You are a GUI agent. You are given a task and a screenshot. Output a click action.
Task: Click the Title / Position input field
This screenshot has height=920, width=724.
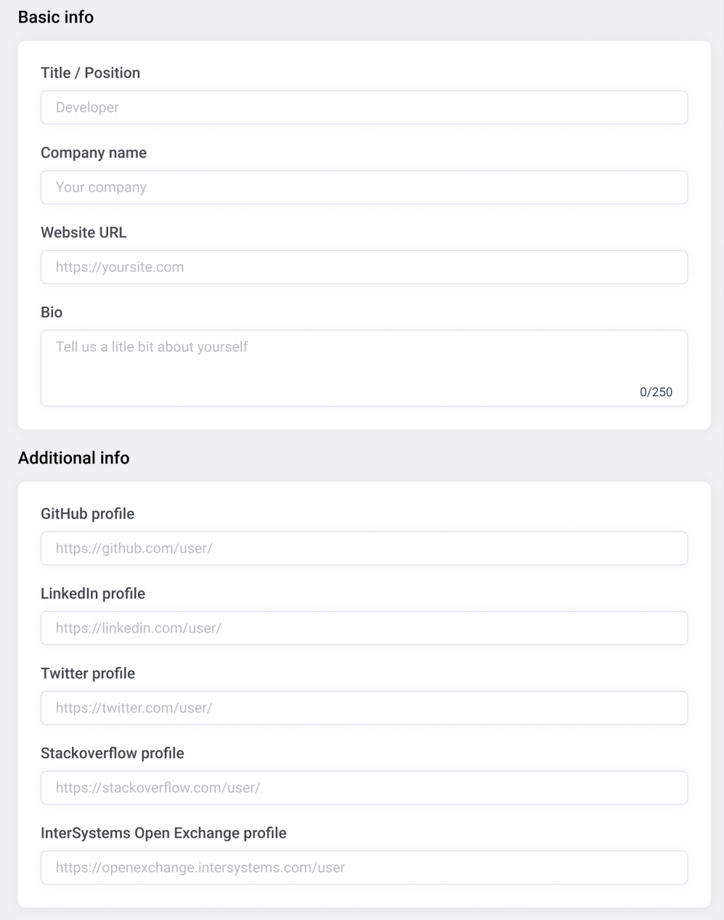click(x=364, y=107)
